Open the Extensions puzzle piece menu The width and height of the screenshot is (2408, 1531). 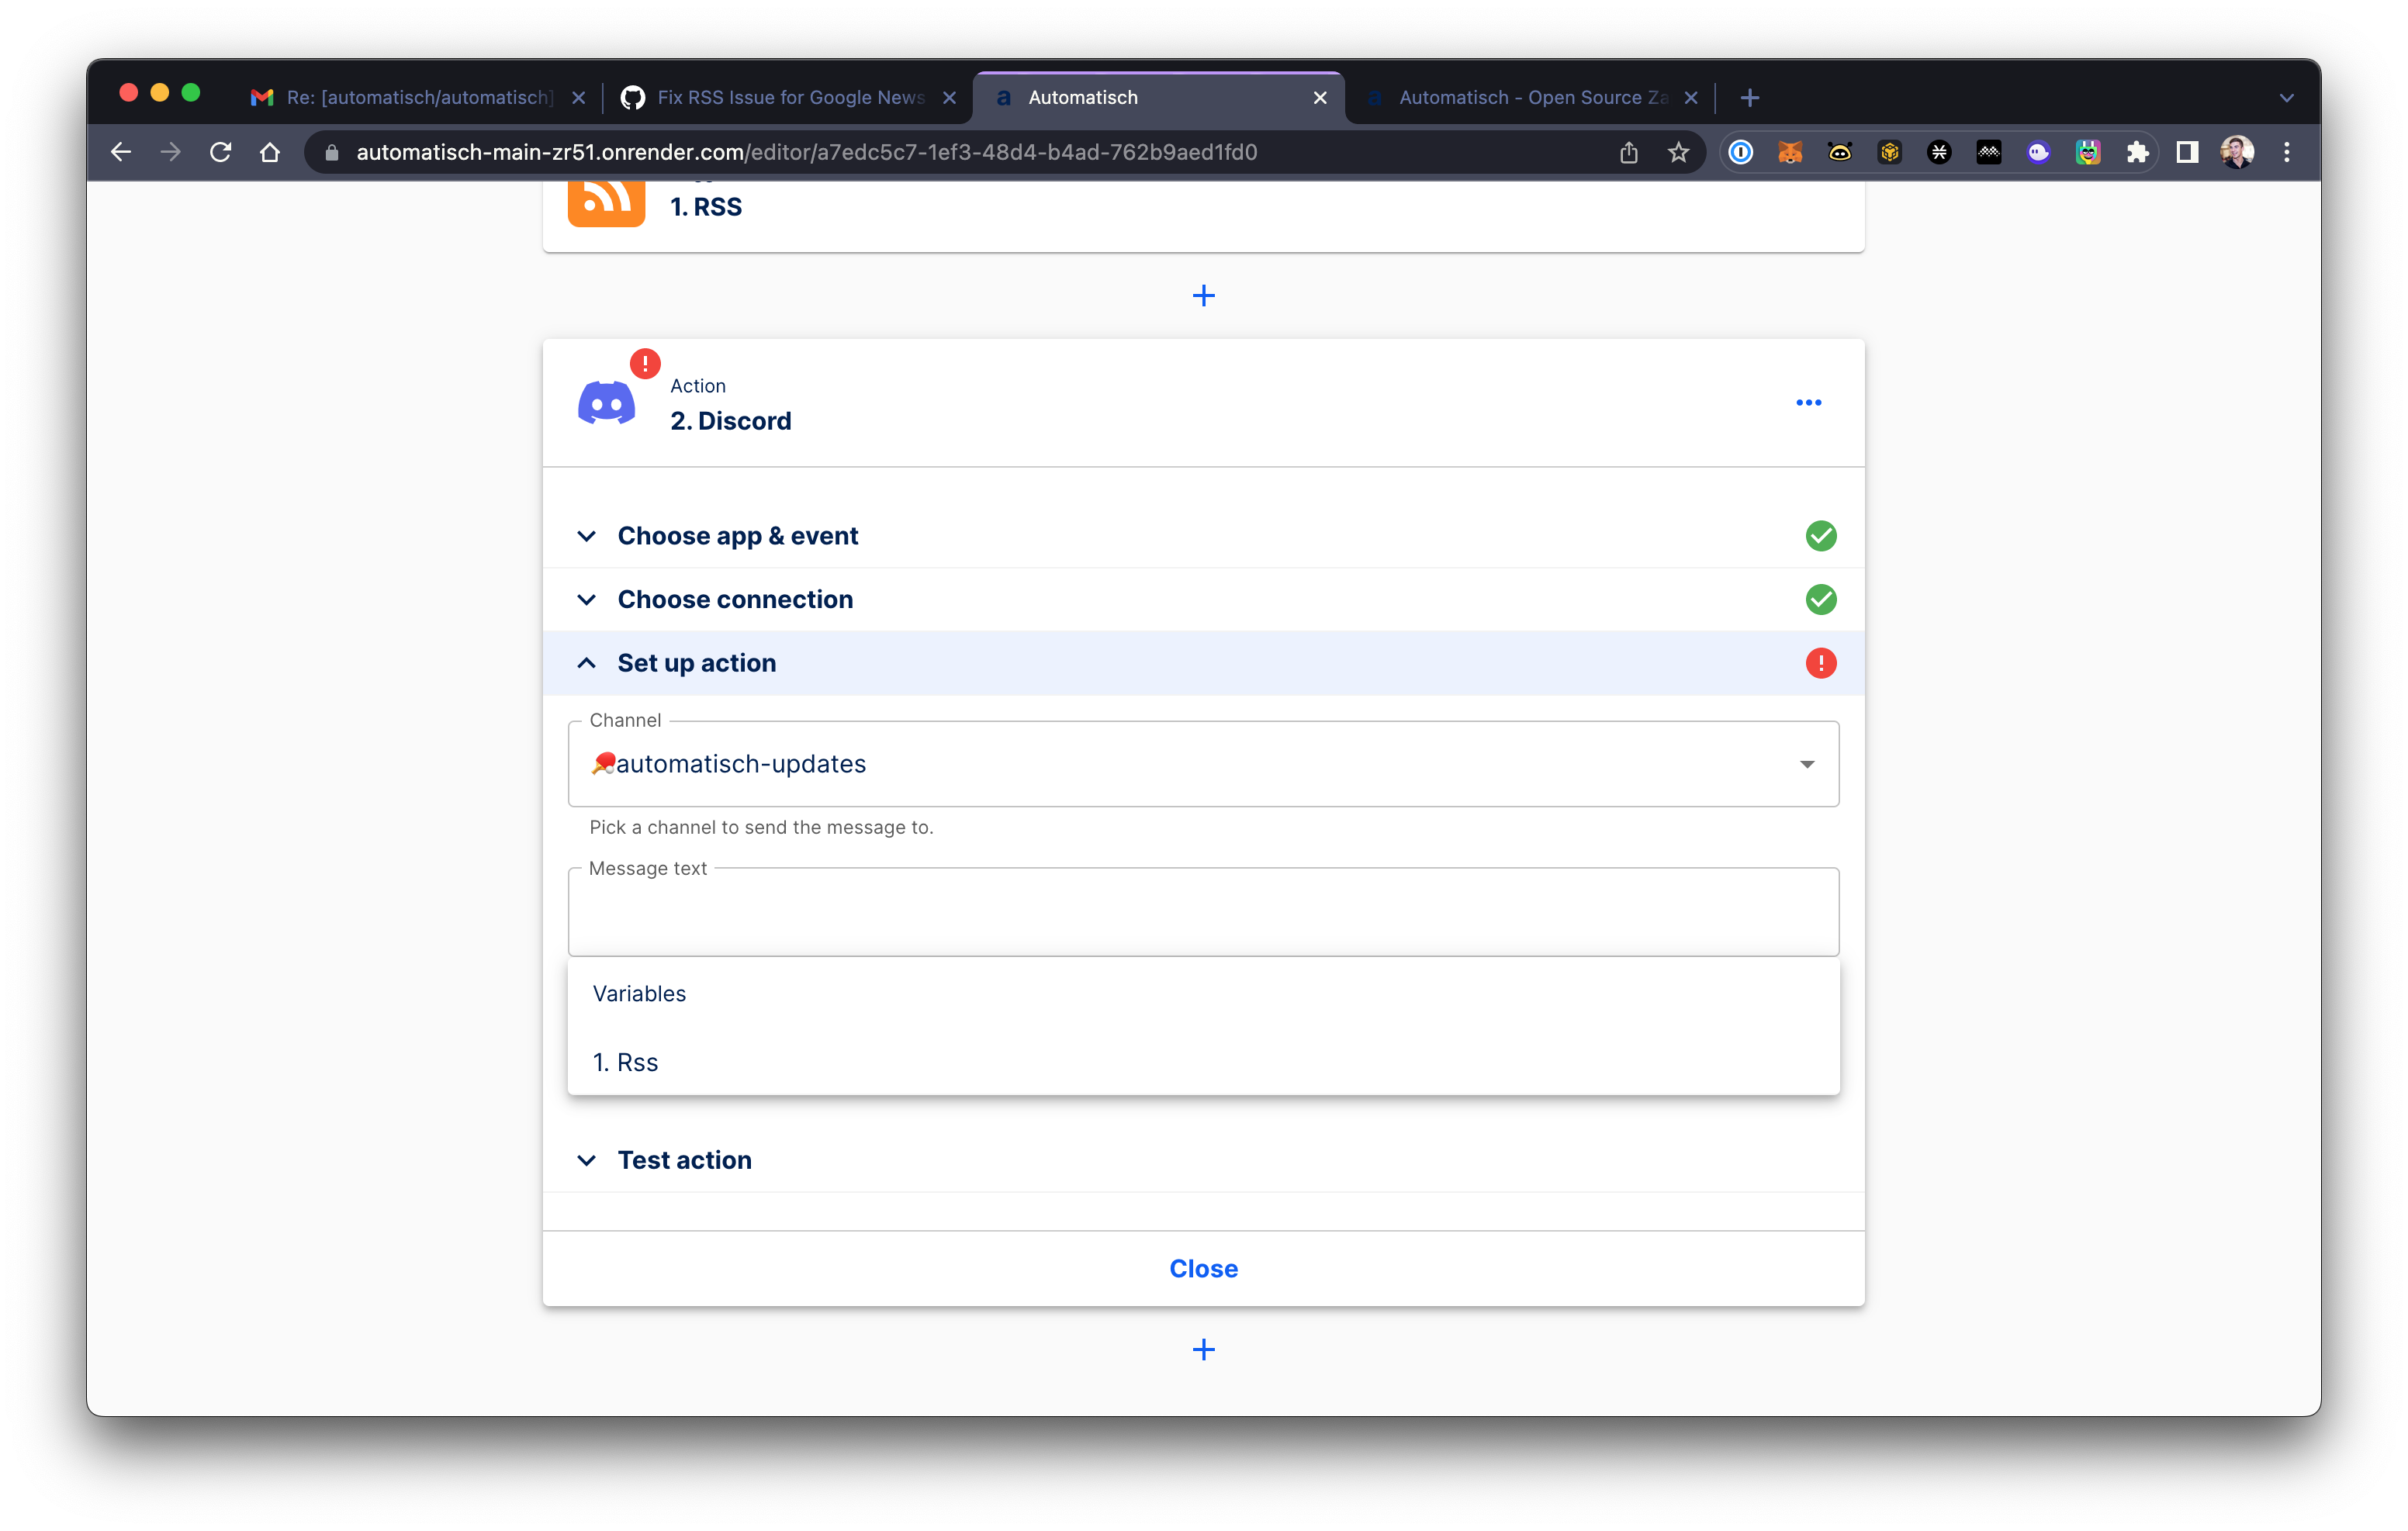[x=2137, y=152]
